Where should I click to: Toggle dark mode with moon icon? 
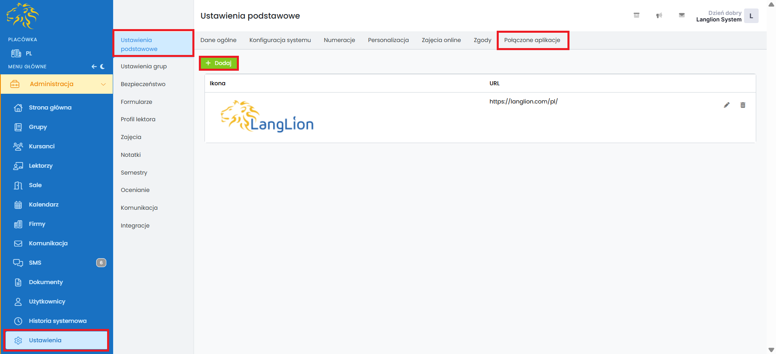pyautogui.click(x=103, y=67)
